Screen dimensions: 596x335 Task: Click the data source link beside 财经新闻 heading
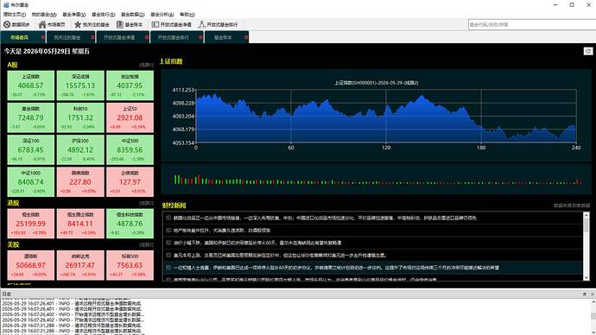[x=572, y=205]
